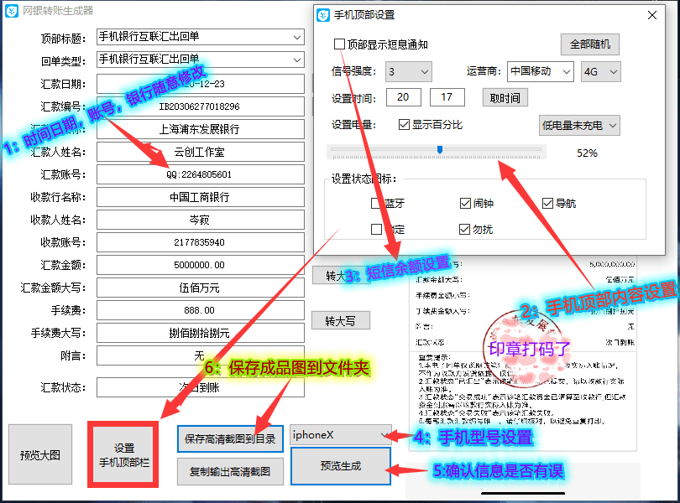Click the 预览生成 button
The height and width of the screenshot is (503, 680).
tap(341, 466)
